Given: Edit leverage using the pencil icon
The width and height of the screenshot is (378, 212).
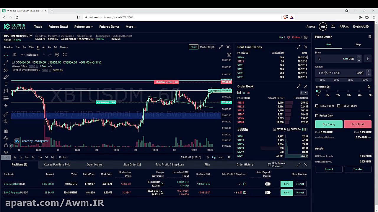Looking at the screenshot, I should (x=369, y=87).
